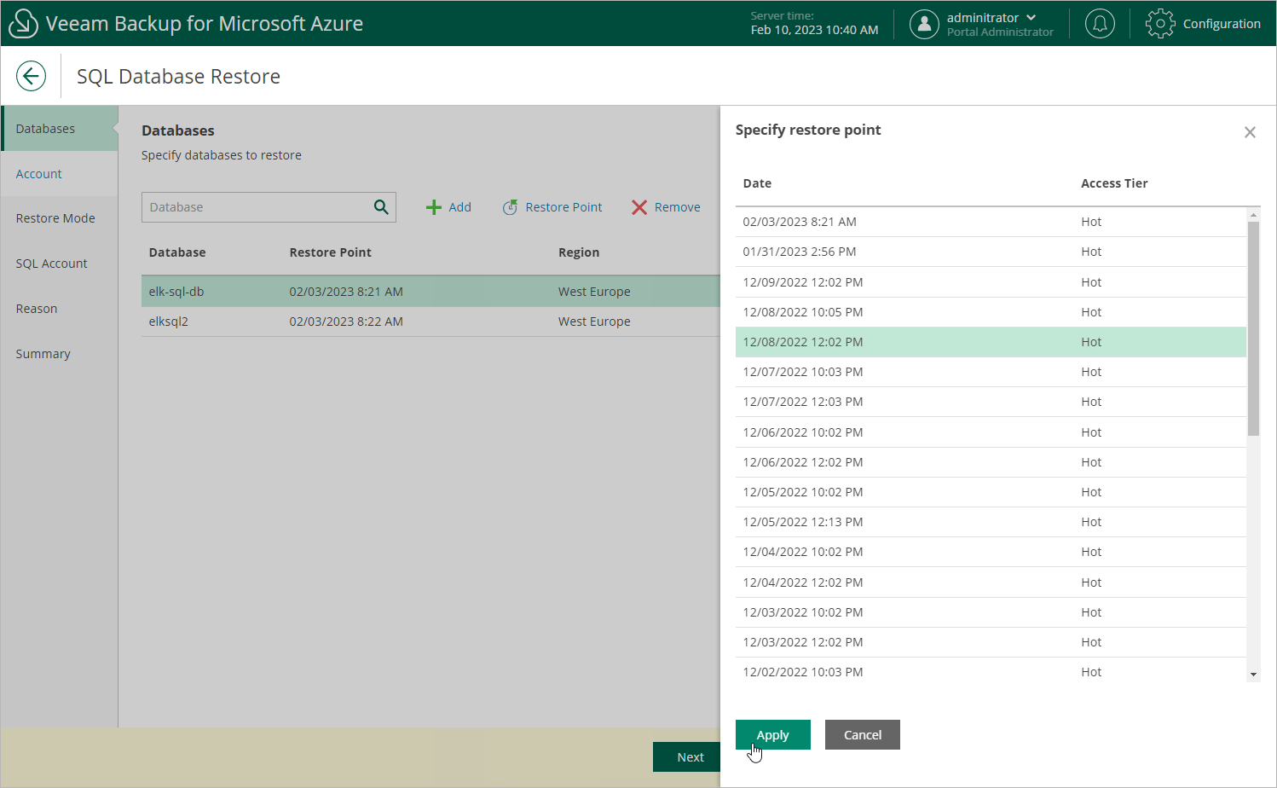Select restore point 12/04/2022 12:02 PM
The image size is (1277, 788).
(x=991, y=582)
